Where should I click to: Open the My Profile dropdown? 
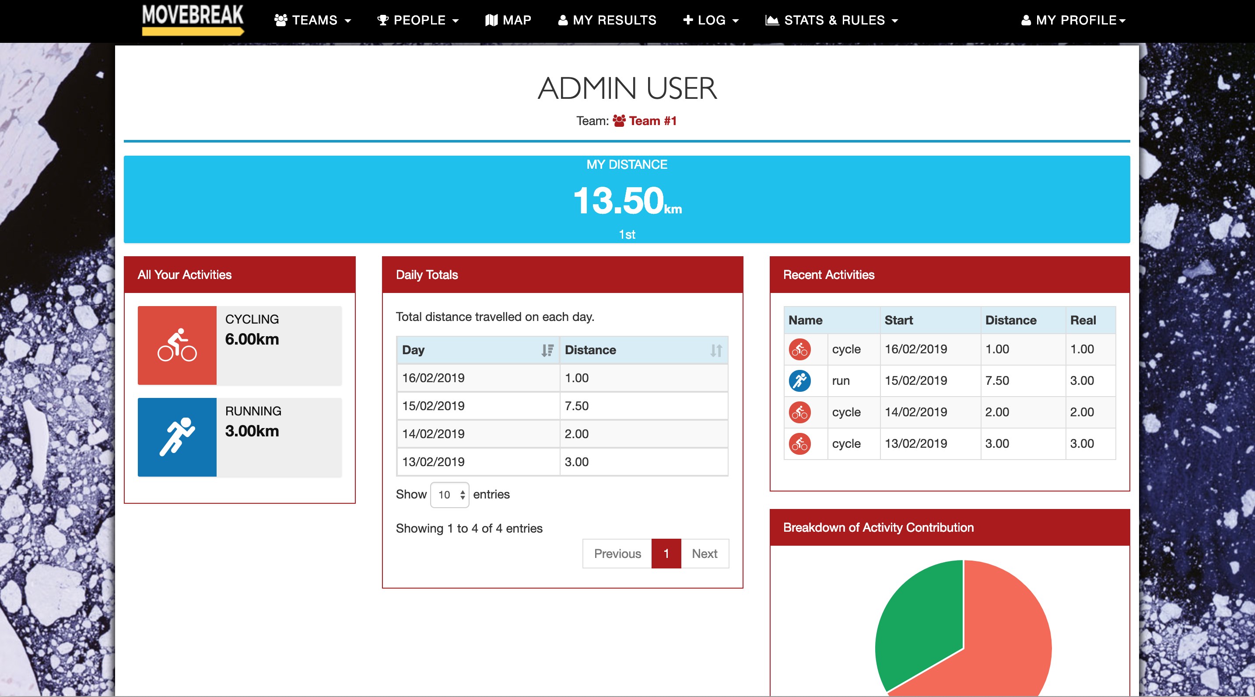click(x=1073, y=20)
